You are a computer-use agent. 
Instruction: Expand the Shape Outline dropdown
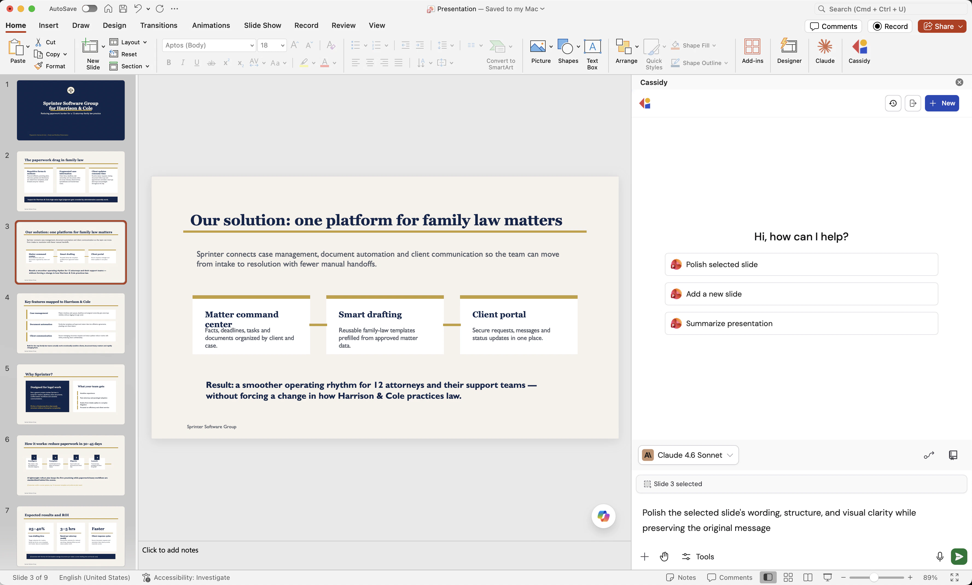click(x=726, y=63)
